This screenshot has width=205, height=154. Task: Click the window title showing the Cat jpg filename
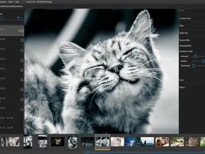click(39, 2)
